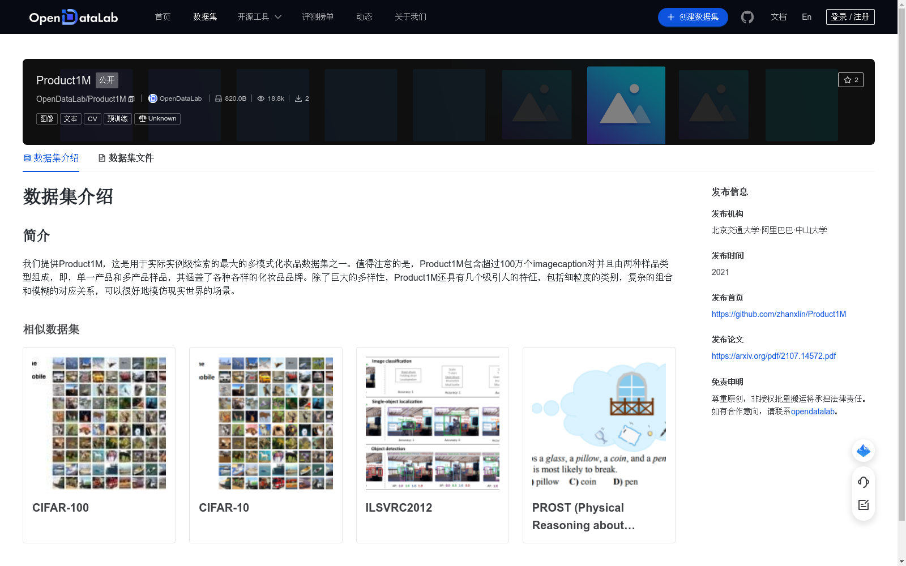Open 动态 navigation item
This screenshot has height=566, width=906.
364,17
